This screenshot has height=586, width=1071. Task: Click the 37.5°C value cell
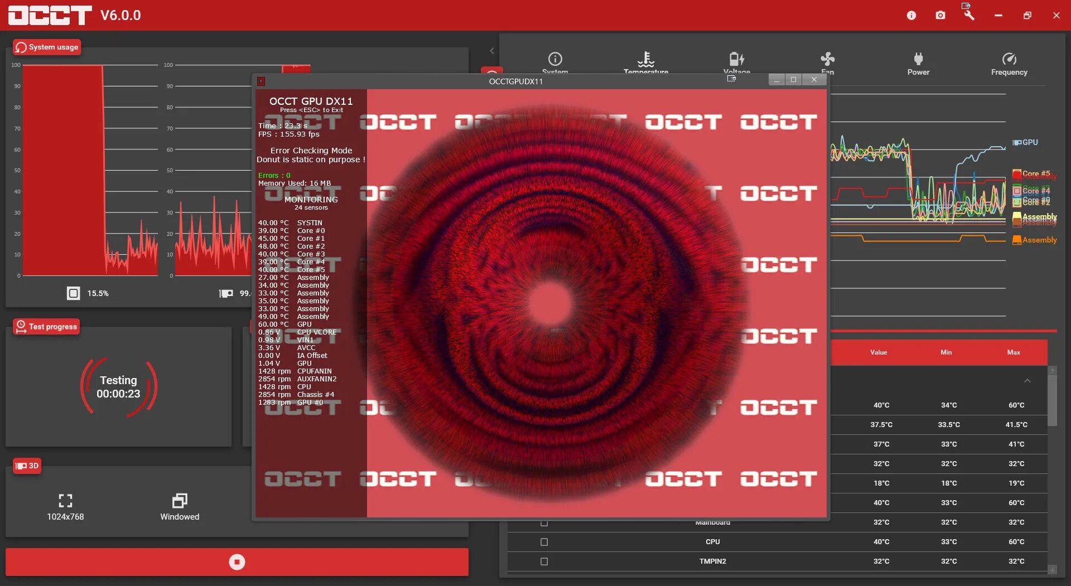click(881, 425)
